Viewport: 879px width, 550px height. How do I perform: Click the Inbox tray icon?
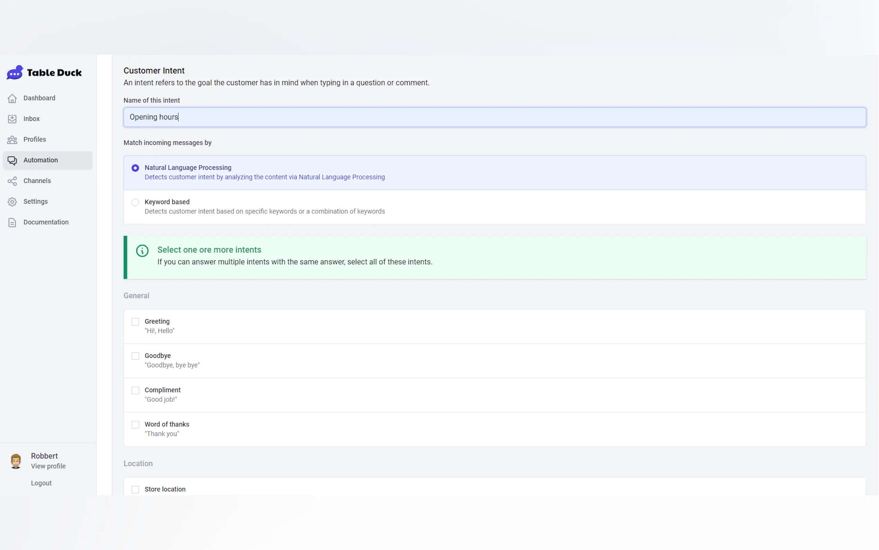[x=12, y=119]
